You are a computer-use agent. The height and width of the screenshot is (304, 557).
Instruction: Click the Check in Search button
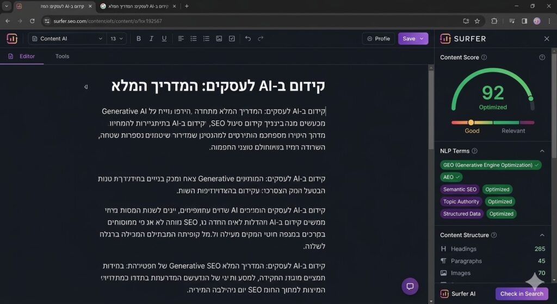(x=521, y=294)
